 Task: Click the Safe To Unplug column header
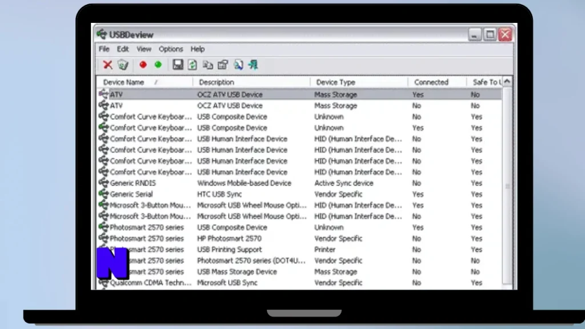(484, 82)
